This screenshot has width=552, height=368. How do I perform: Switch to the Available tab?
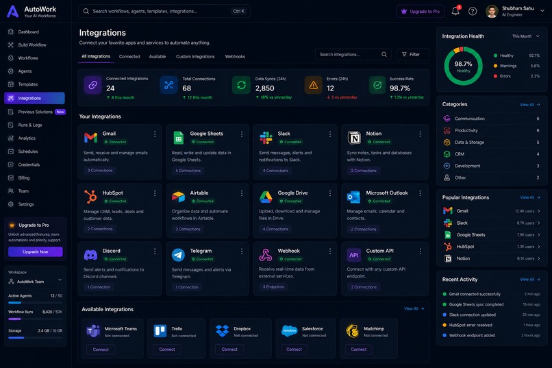click(158, 56)
